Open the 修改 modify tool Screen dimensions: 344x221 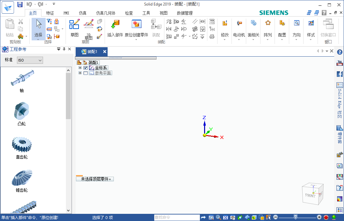[x=225, y=29]
